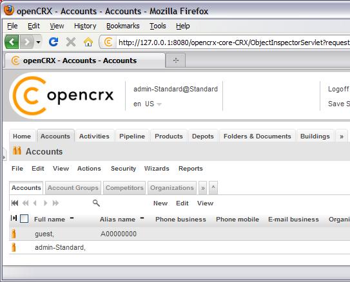Go to the Firefox home page icon
This screenshot has width=350, height=282.
(88, 42)
